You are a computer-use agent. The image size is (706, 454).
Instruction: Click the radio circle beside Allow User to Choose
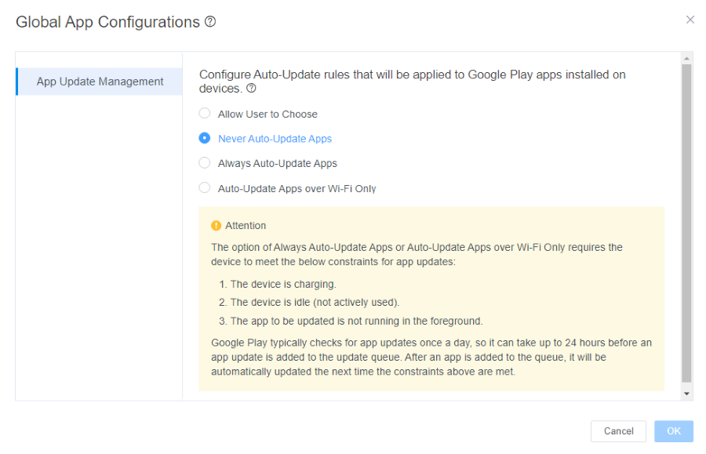205,113
